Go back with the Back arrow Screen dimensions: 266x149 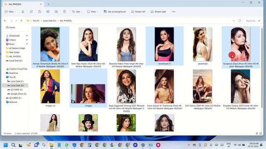pos(5,21)
